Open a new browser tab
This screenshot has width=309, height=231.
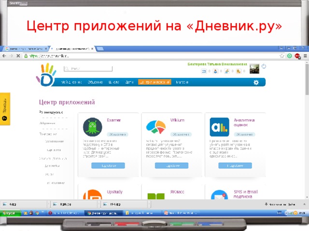100,49
